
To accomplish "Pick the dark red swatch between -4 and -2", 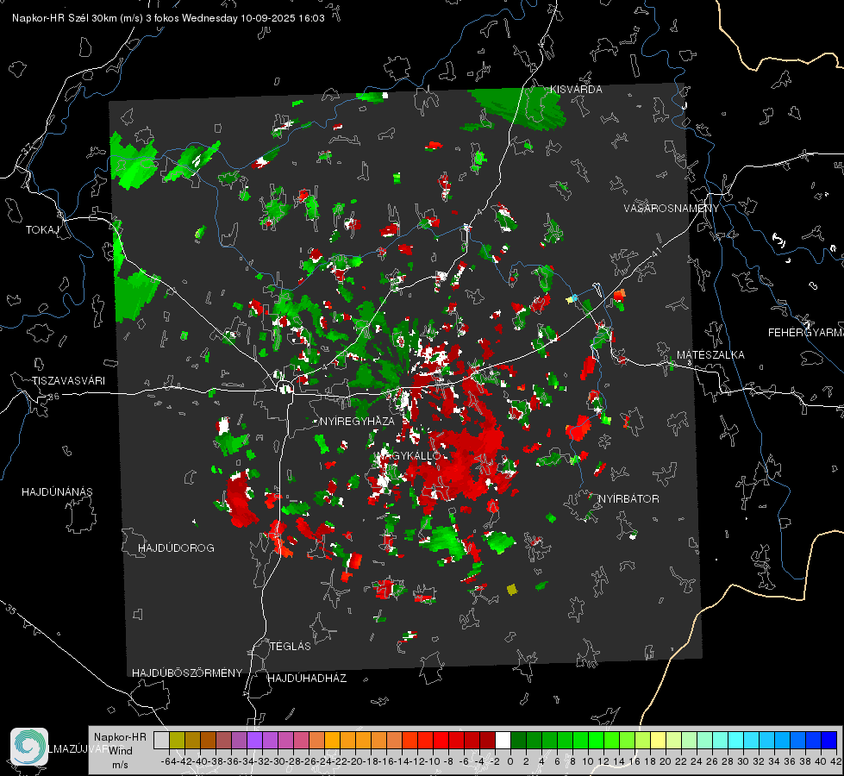I will (487, 740).
